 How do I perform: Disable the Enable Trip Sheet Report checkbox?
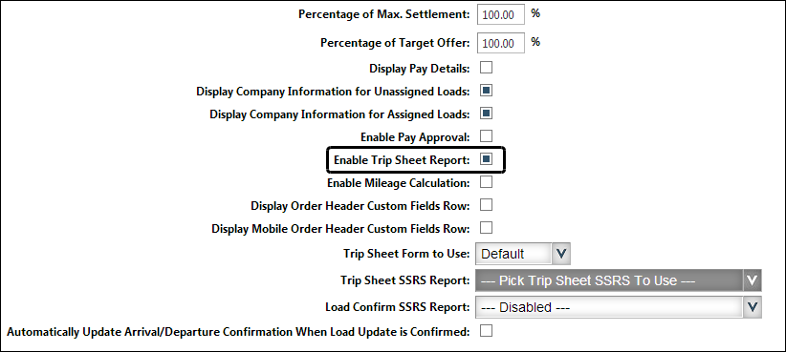pyautogui.click(x=486, y=159)
